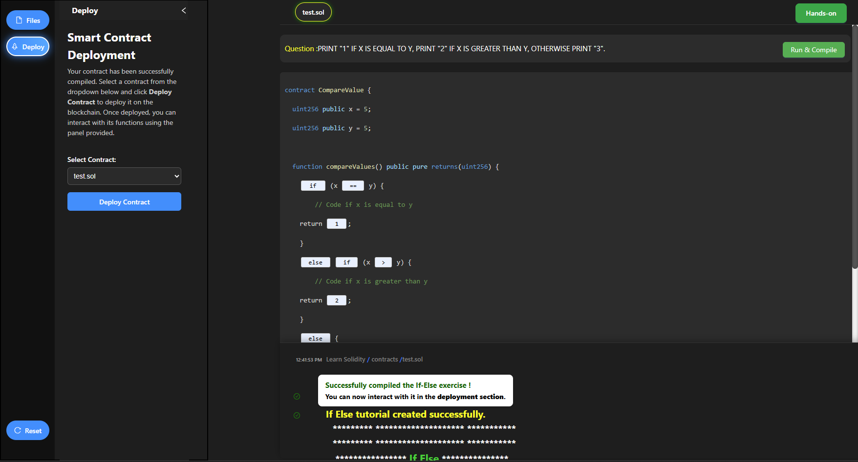Click the code editor vertical scrollbar
The height and width of the screenshot is (462, 858).
pyautogui.click(x=855, y=146)
